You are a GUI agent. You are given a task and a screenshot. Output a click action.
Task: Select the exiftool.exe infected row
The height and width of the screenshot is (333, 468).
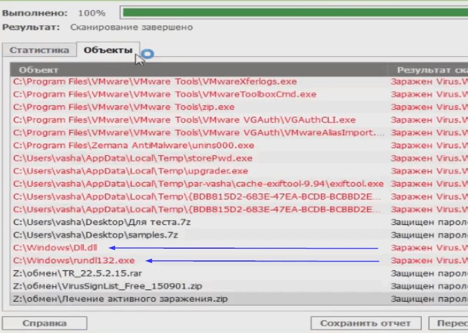(x=198, y=184)
